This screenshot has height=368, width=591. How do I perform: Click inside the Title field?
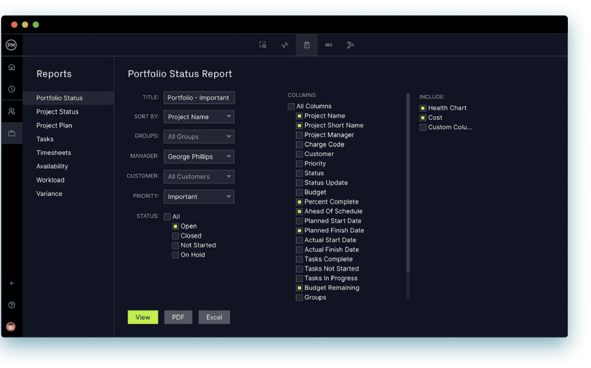coord(199,97)
